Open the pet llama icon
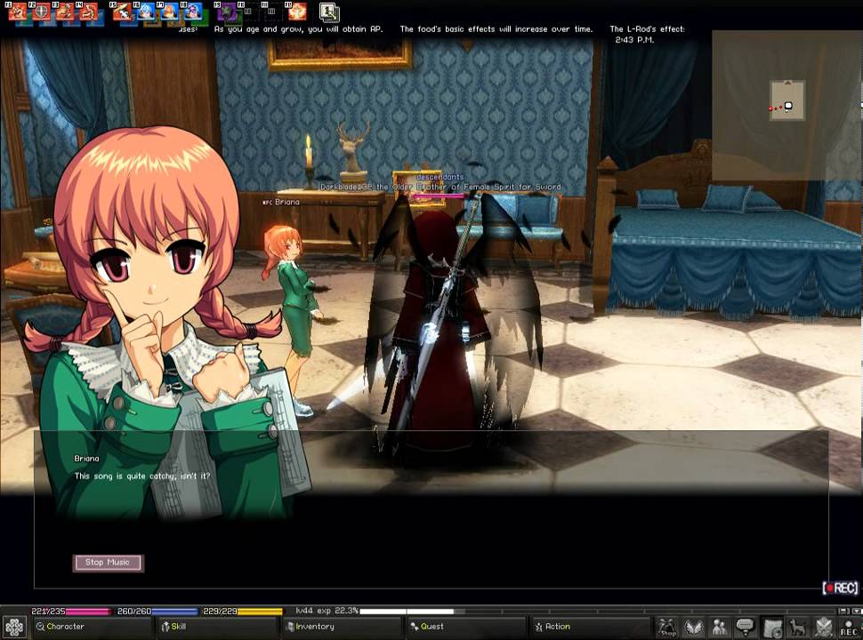 click(x=797, y=627)
